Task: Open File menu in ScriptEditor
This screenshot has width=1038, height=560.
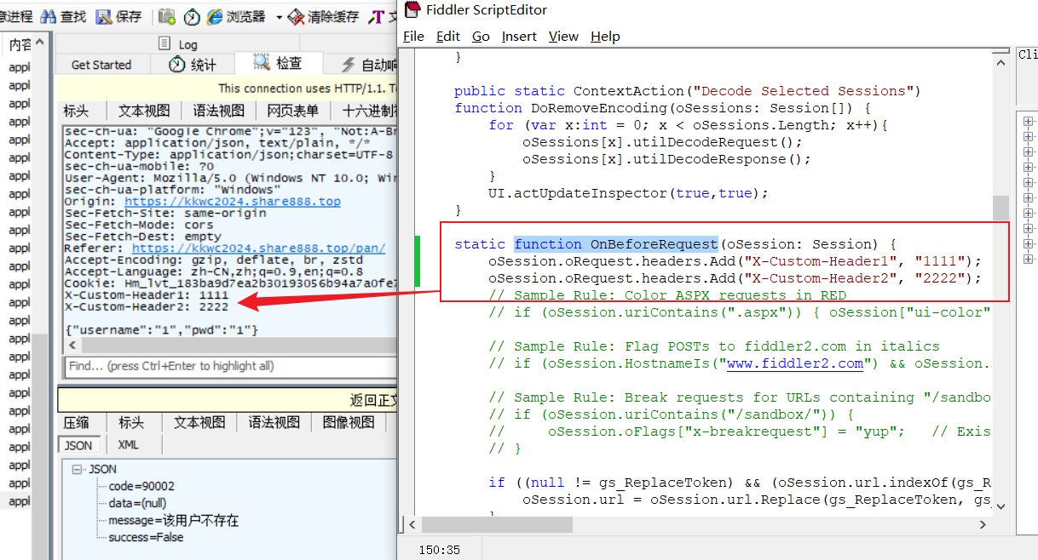Action: pos(413,36)
